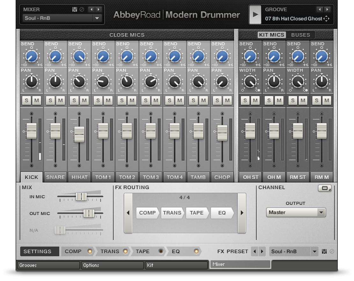The width and height of the screenshot is (354, 281).
Task: Click the IN MIC mix slider
Action: click(x=81, y=196)
